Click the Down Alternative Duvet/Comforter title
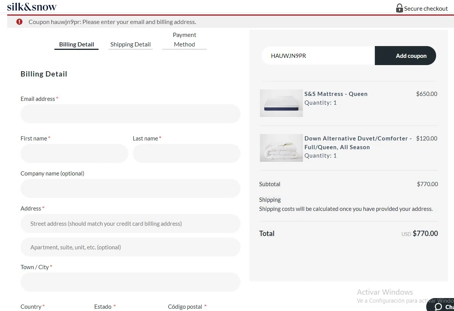The image size is (454, 311). (x=358, y=143)
